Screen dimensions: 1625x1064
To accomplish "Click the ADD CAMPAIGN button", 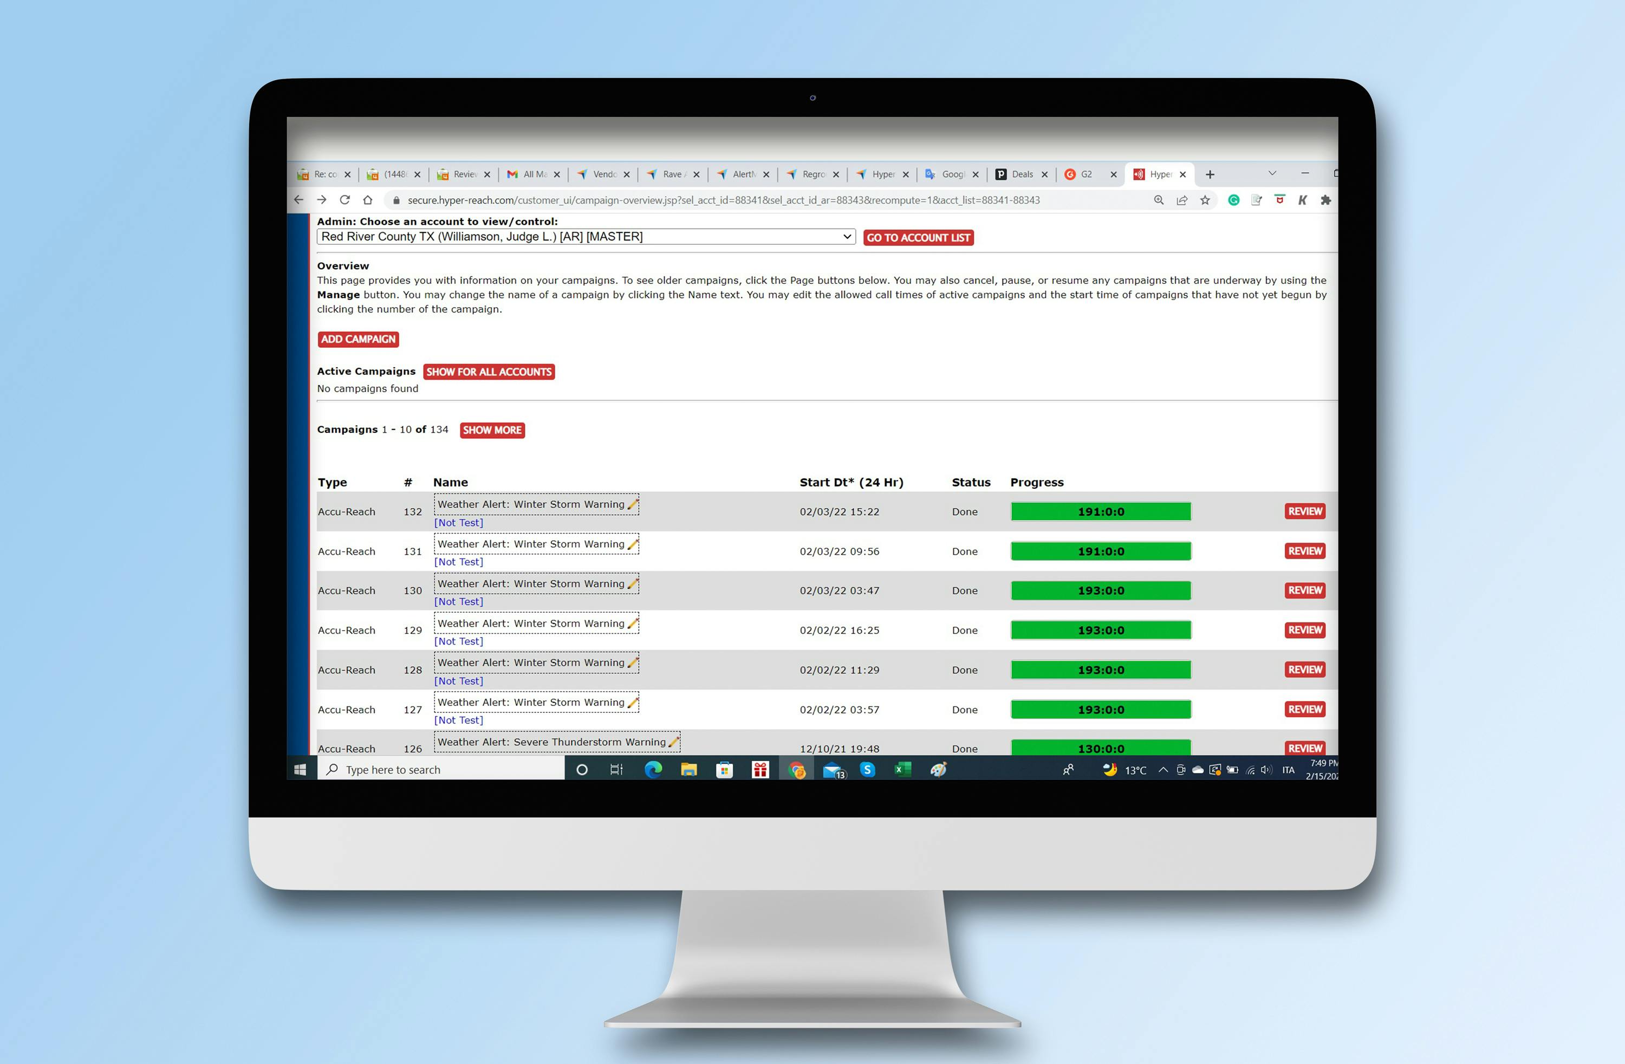I will point(358,340).
